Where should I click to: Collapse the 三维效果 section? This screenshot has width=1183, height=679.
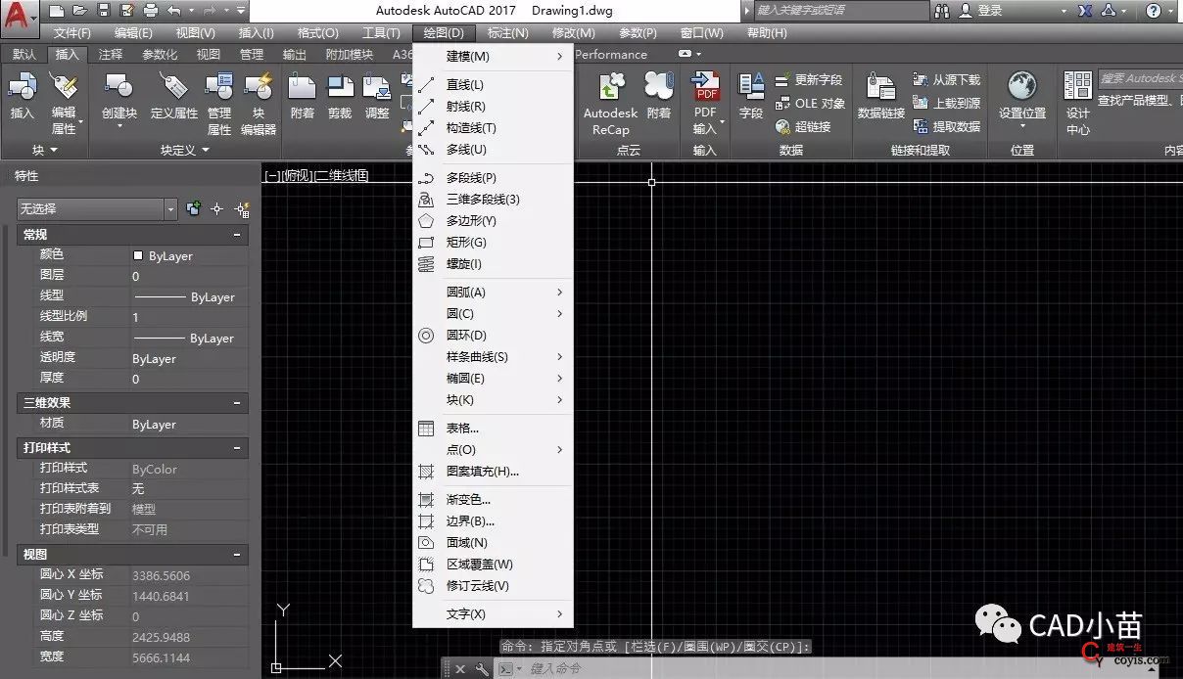[x=237, y=403]
